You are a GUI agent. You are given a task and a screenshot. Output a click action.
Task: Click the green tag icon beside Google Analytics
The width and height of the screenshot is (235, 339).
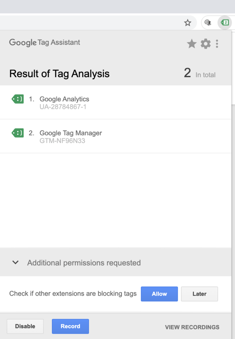(18, 99)
